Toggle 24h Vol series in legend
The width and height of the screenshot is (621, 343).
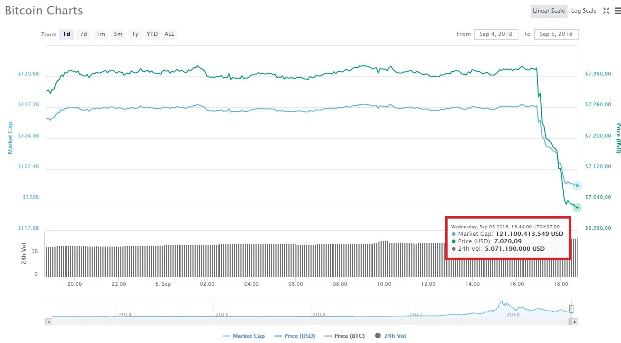pyautogui.click(x=391, y=336)
